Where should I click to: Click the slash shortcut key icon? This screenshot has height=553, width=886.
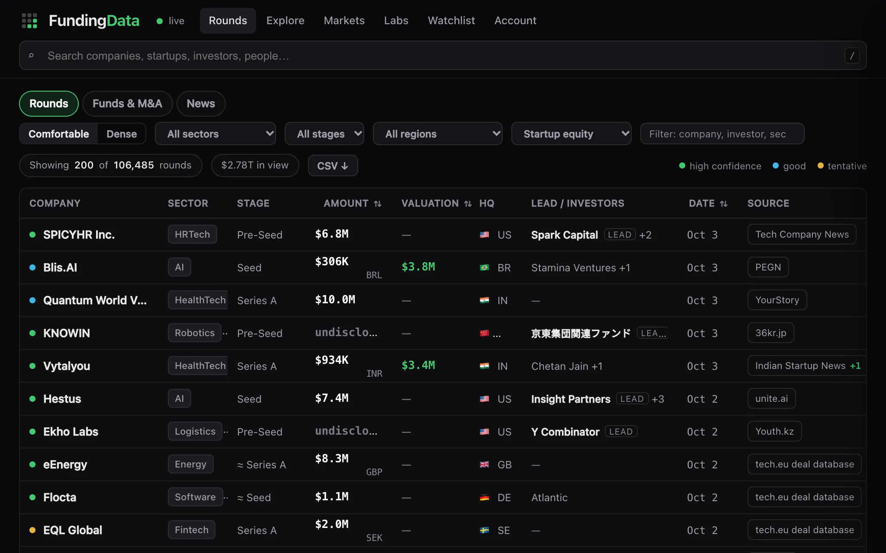pos(852,56)
